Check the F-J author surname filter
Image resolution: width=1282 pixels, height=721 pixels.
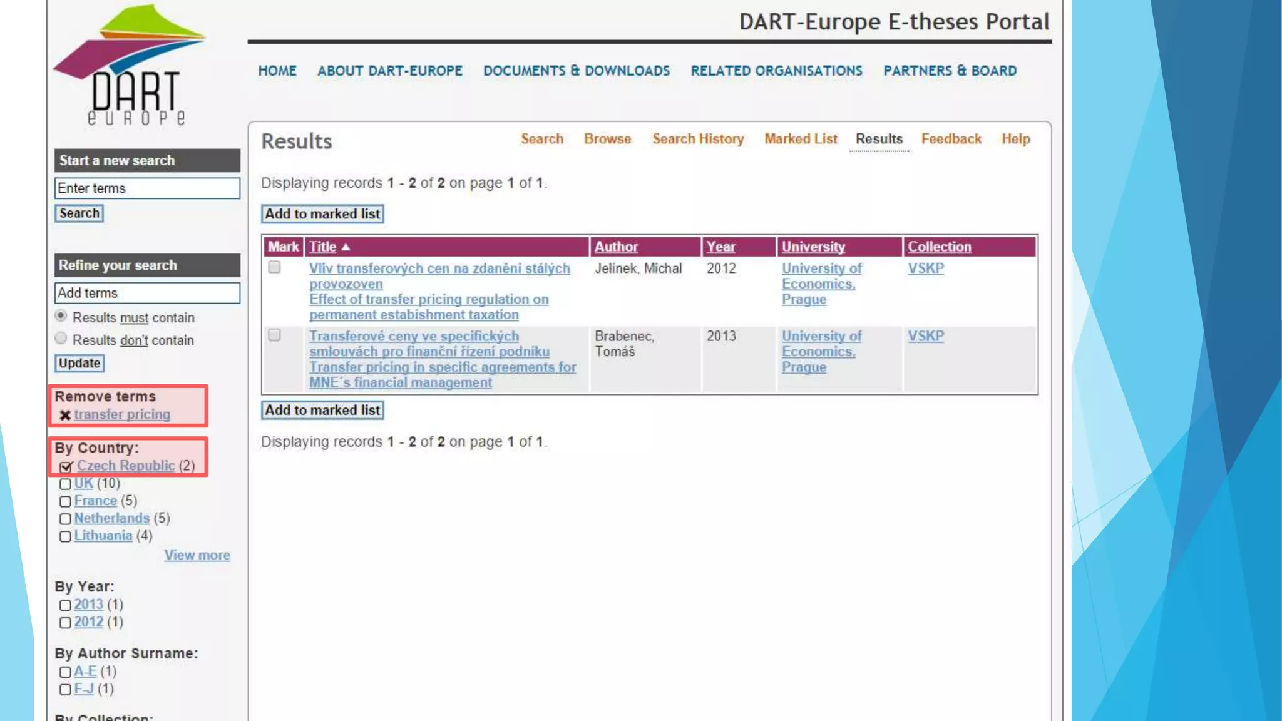point(65,690)
